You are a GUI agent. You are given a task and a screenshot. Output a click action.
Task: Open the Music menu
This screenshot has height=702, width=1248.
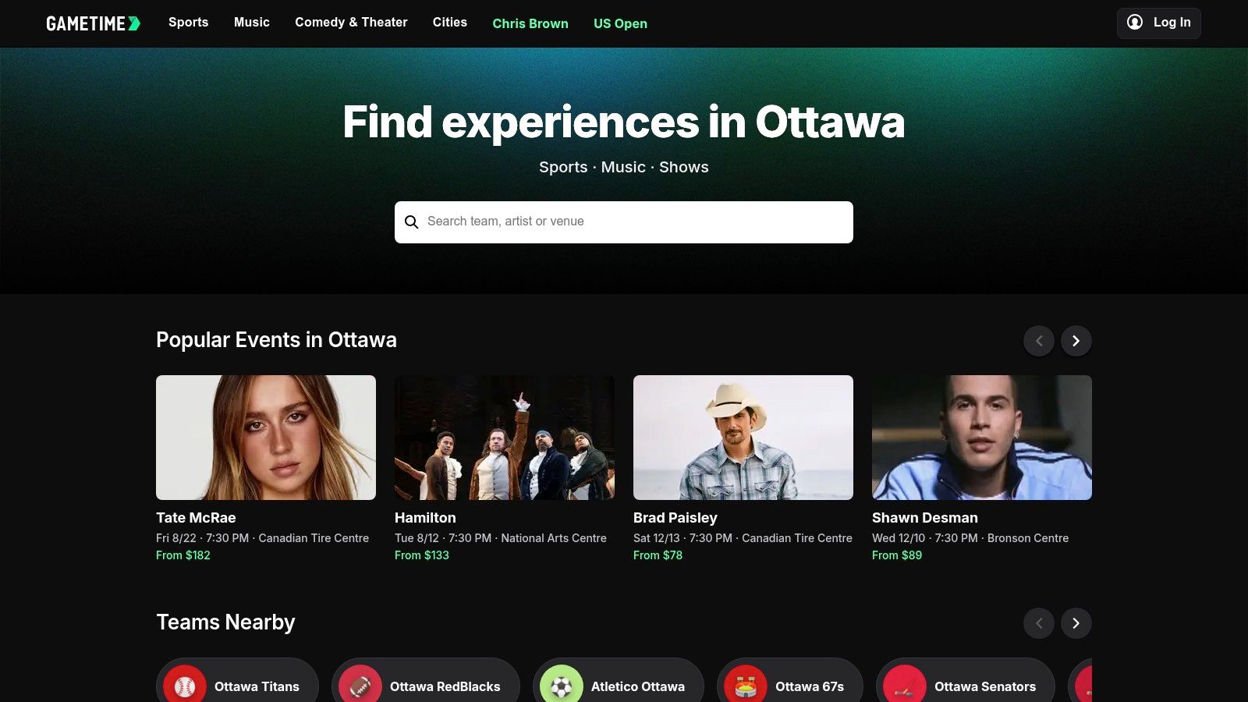[252, 23]
